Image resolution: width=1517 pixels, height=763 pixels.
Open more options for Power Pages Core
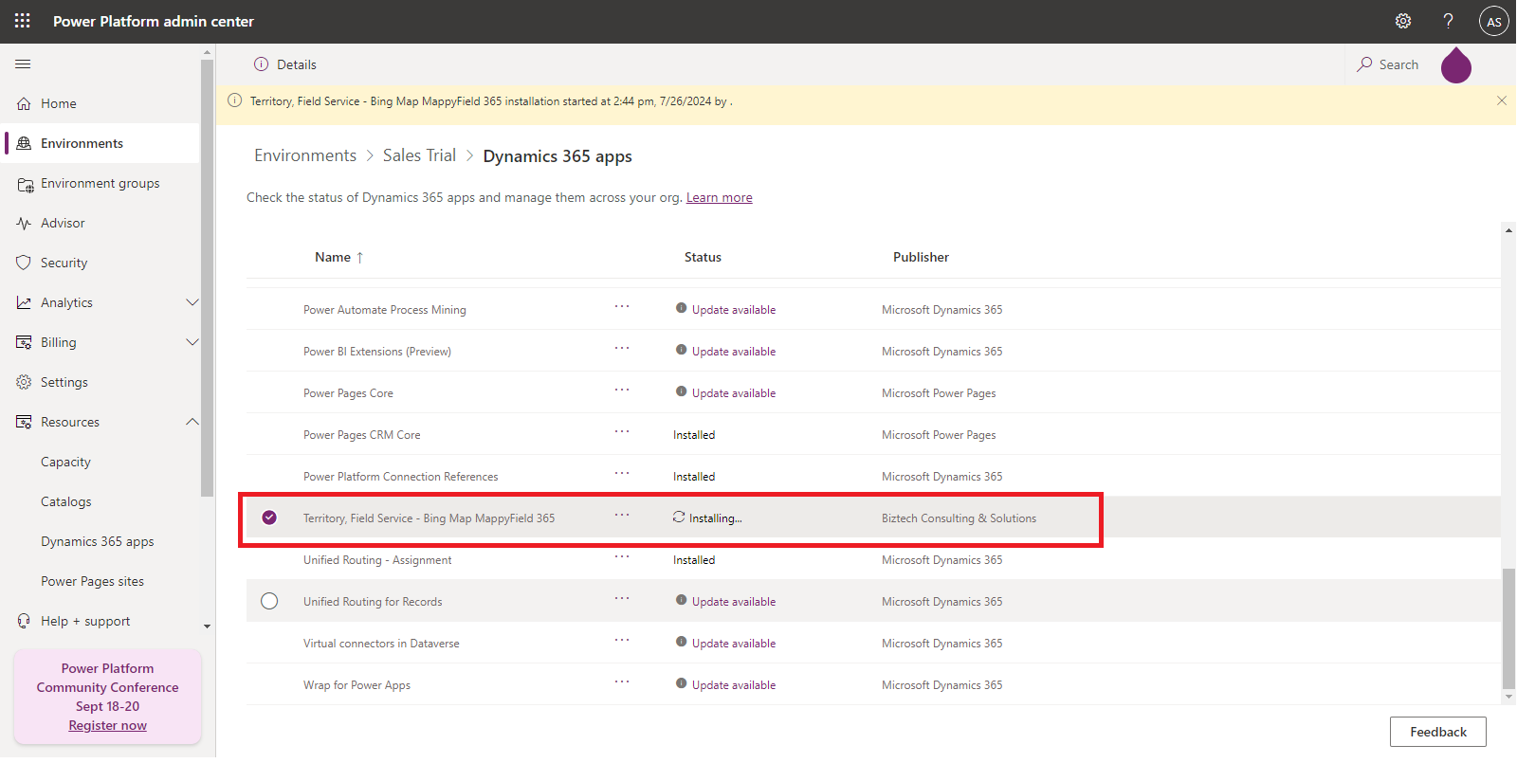point(622,391)
